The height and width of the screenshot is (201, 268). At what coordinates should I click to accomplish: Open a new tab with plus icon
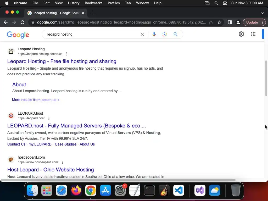pos(93,13)
